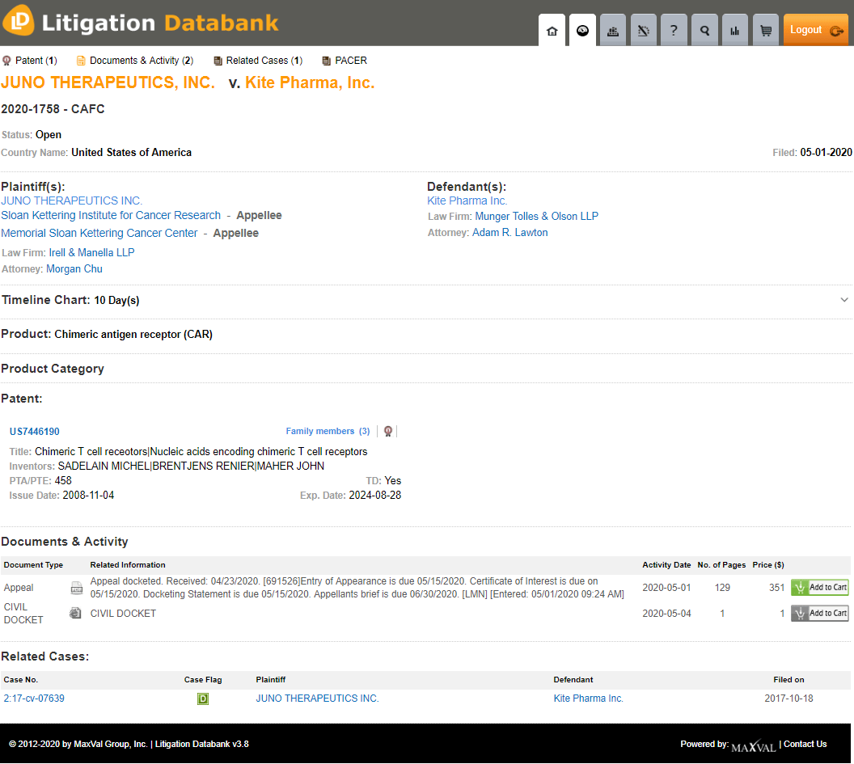This screenshot has height=764, width=854.
Task: Click the Related Cases book icon
Action: [x=218, y=61]
